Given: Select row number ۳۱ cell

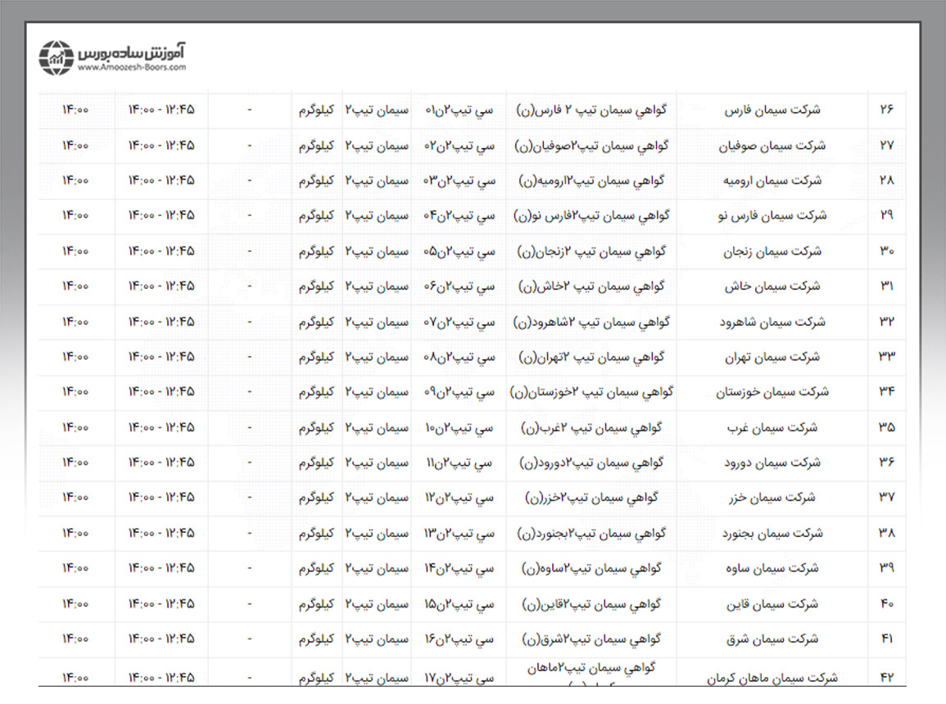Looking at the screenshot, I should 887,287.
